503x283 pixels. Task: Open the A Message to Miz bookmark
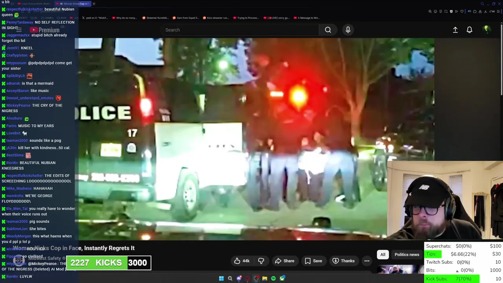pos(307,18)
